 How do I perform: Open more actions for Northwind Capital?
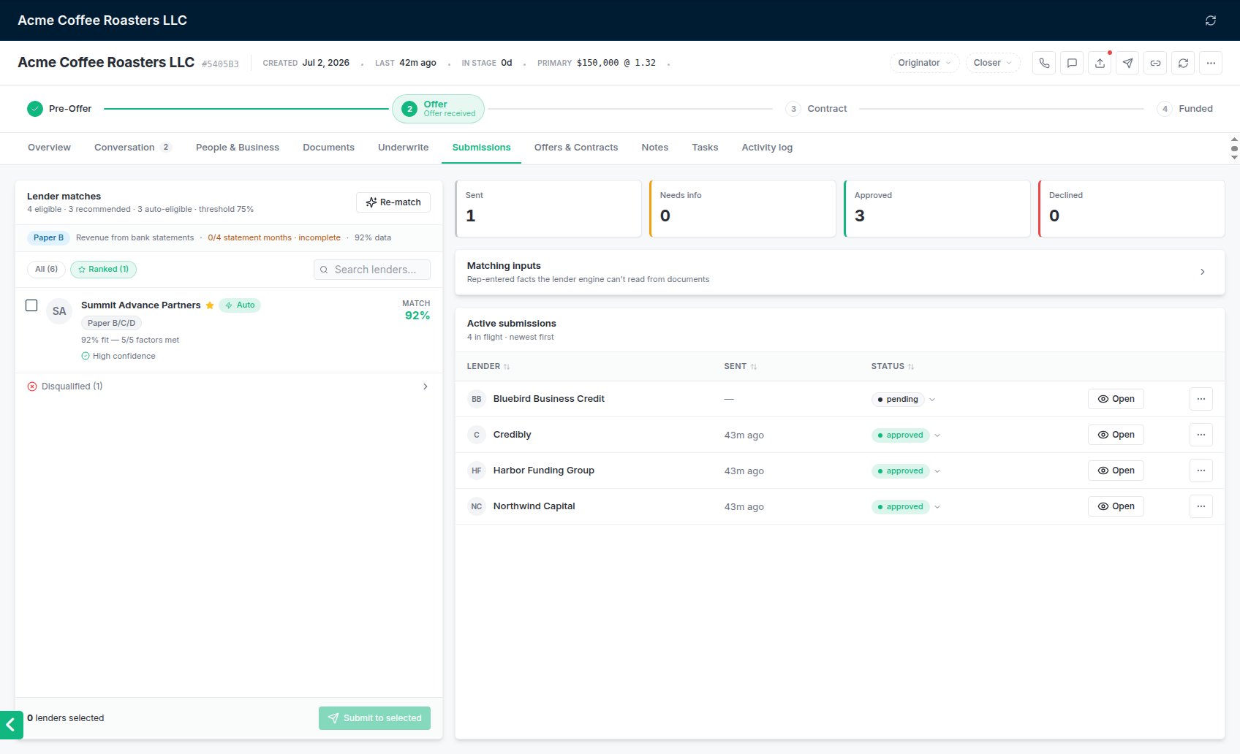click(1201, 506)
